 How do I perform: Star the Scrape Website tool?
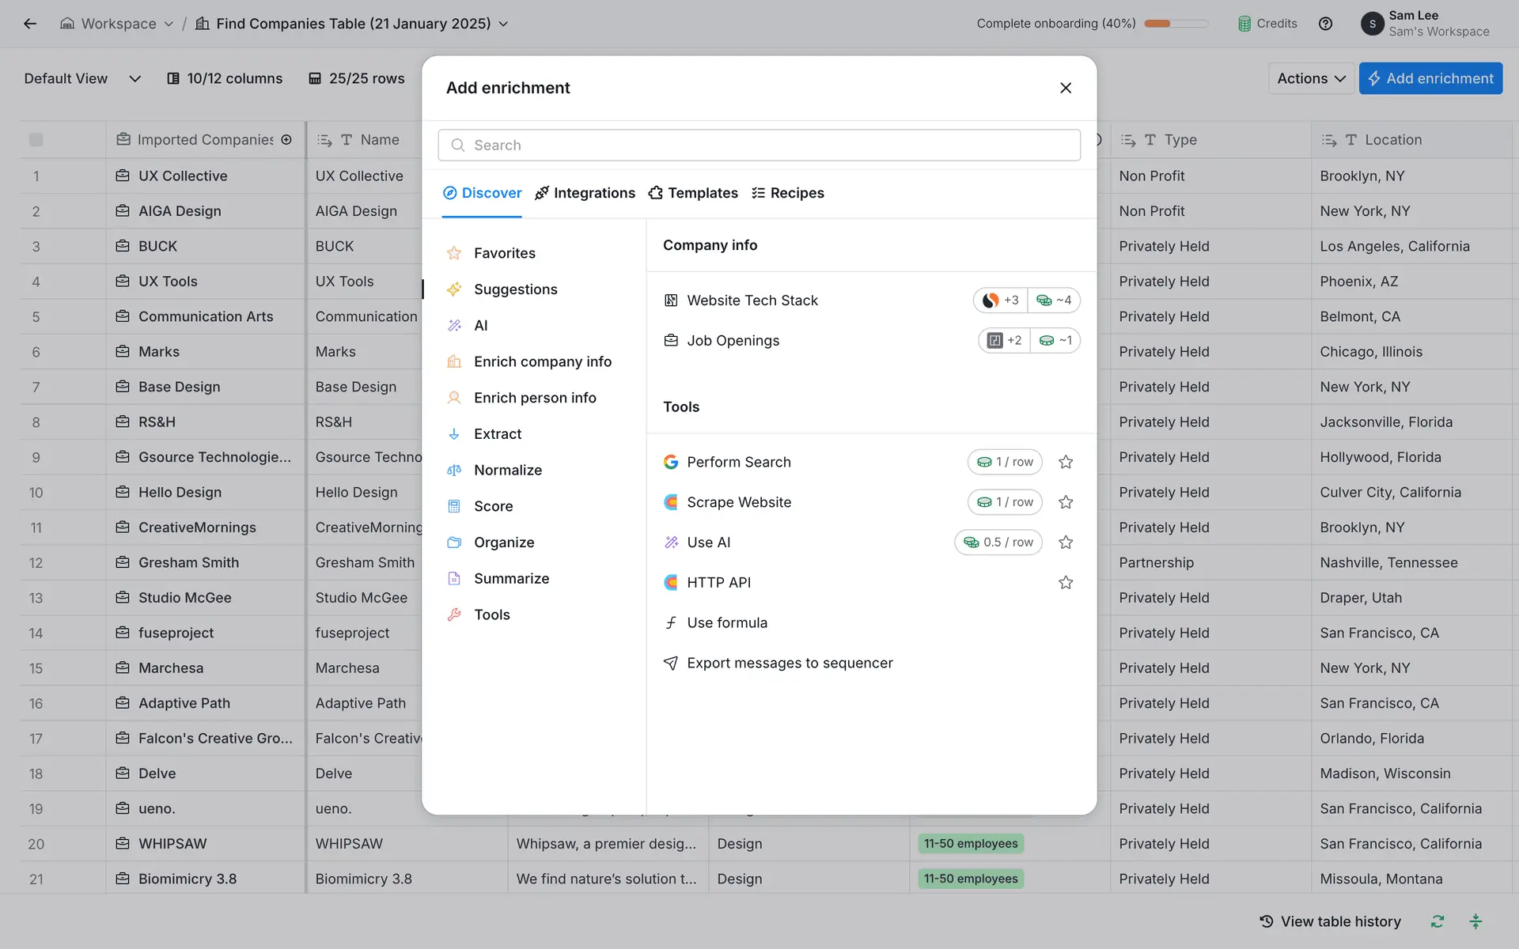pyautogui.click(x=1066, y=502)
